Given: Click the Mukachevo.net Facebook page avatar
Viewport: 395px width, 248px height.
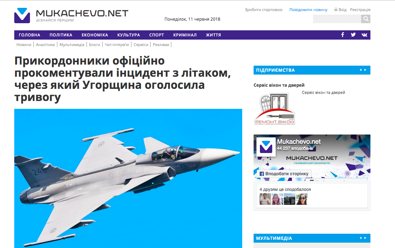Looking at the screenshot, I should pyautogui.click(x=266, y=147).
